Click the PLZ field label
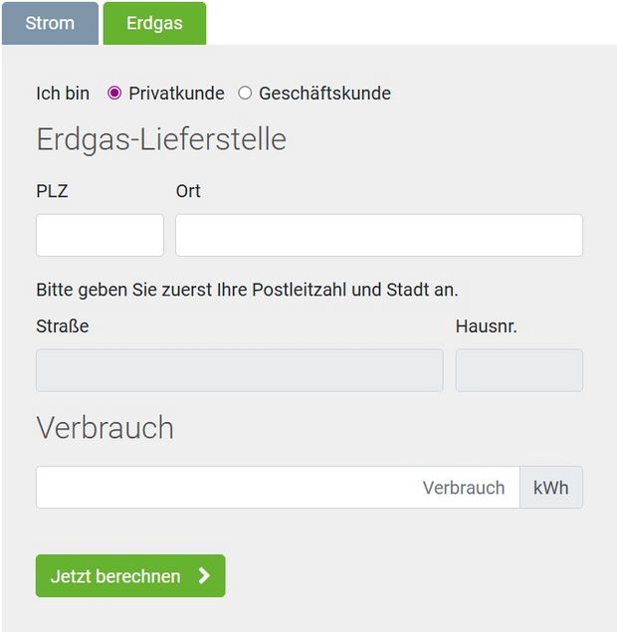The height and width of the screenshot is (632, 617). 52,191
